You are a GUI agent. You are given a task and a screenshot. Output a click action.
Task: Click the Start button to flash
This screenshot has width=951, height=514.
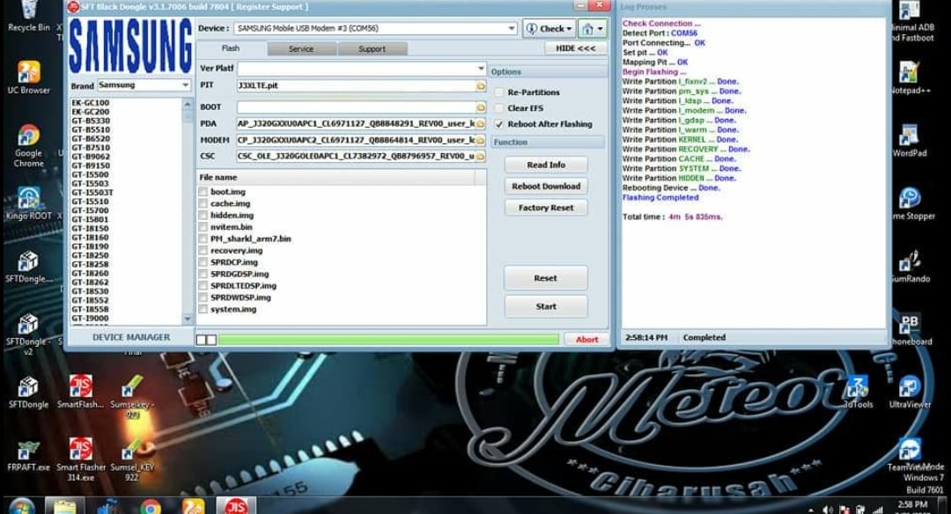tap(546, 306)
